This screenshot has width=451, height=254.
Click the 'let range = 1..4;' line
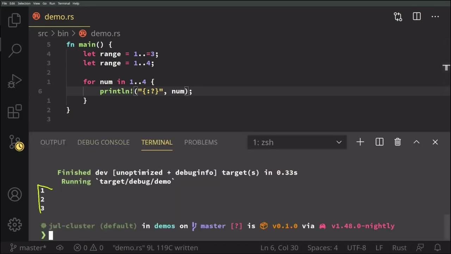pos(119,63)
